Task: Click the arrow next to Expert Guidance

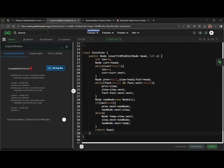Action: (64, 120)
